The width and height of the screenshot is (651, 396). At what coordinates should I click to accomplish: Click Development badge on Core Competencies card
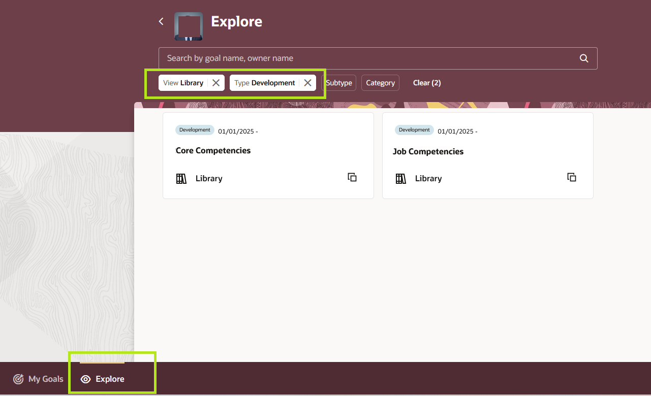[195, 130]
